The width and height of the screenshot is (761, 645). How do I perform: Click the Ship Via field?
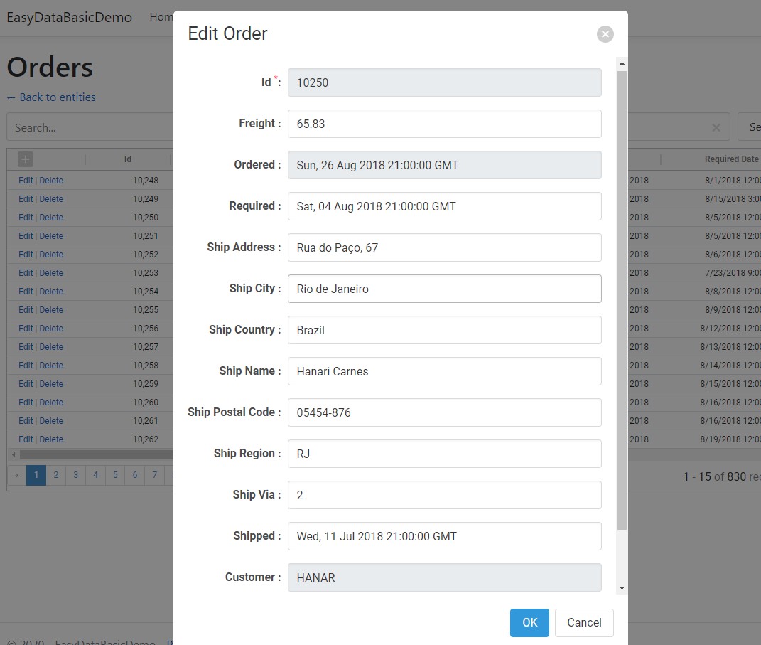coord(444,495)
